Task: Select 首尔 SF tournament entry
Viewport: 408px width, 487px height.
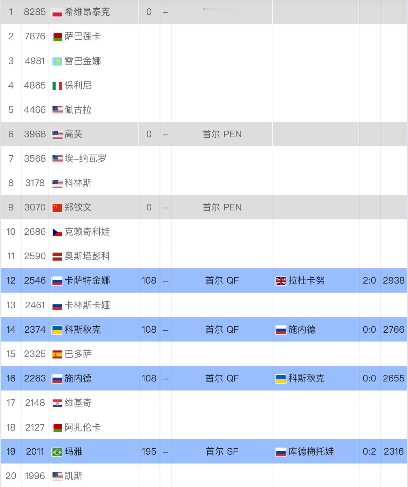Action: click(x=222, y=451)
